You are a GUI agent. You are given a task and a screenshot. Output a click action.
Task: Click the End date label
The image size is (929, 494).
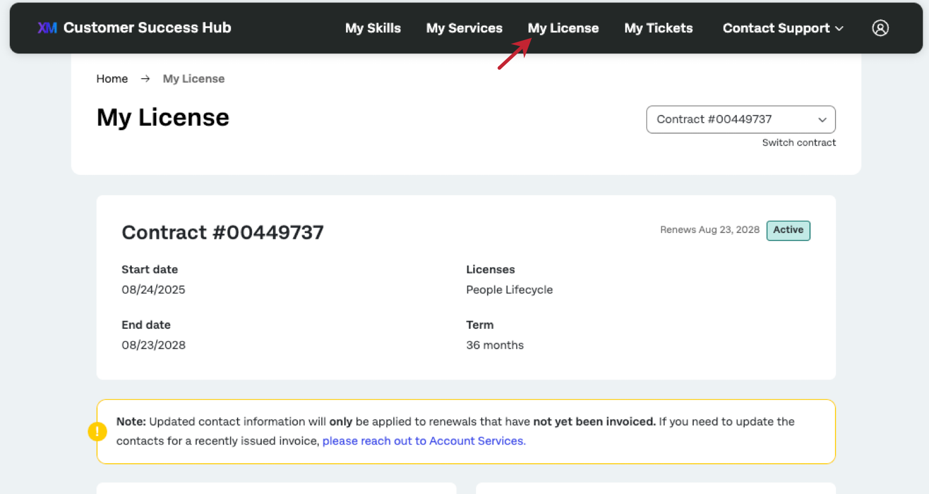click(146, 324)
